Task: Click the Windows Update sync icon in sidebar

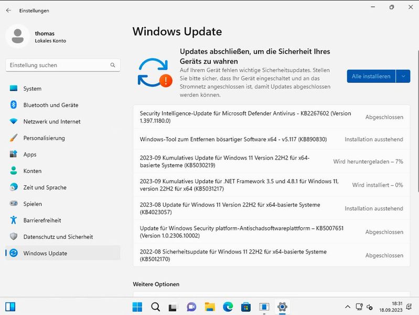Action: (13, 253)
